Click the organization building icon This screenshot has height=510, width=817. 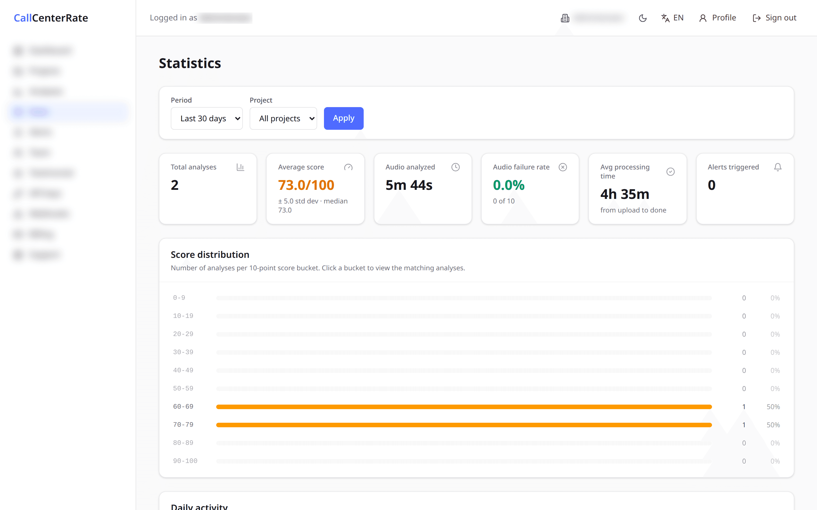click(x=565, y=18)
